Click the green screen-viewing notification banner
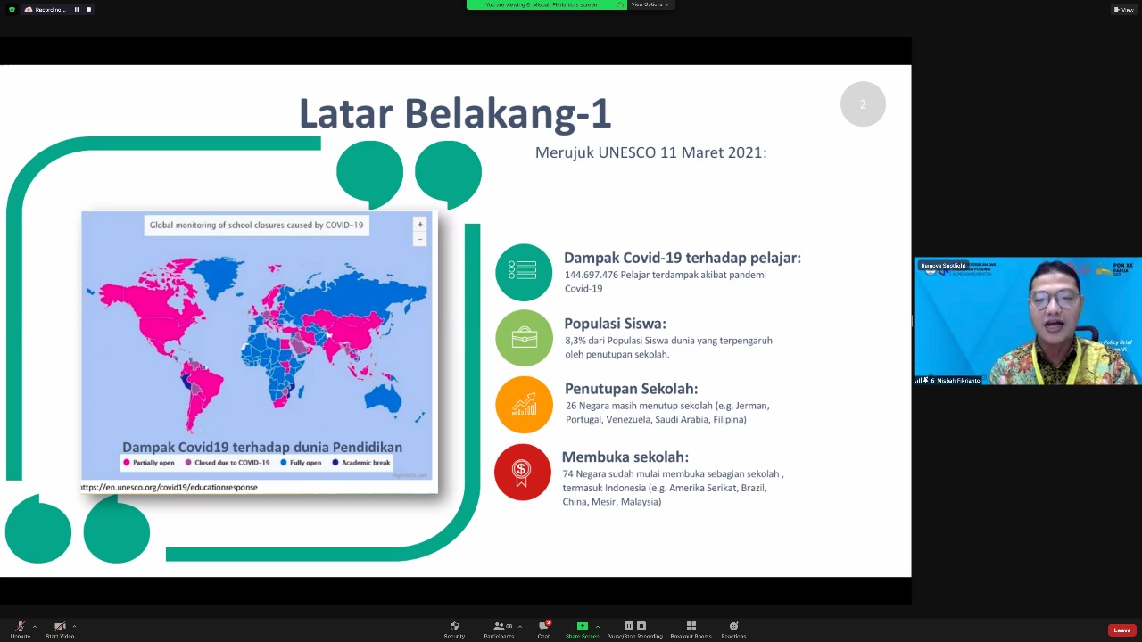The width and height of the screenshot is (1142, 642). [x=545, y=4]
